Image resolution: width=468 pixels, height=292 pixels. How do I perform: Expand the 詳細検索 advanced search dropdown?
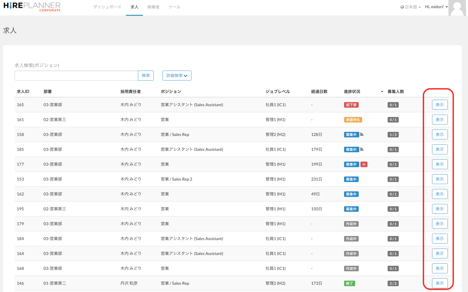coord(177,76)
